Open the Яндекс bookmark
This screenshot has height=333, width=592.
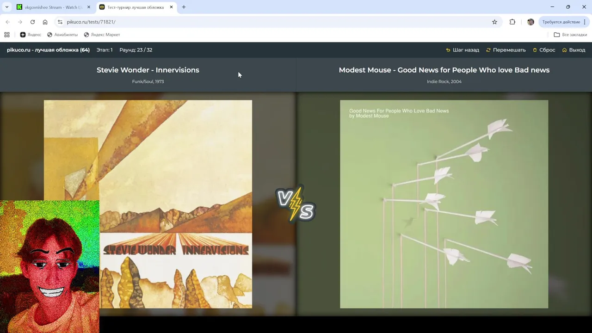click(31, 35)
